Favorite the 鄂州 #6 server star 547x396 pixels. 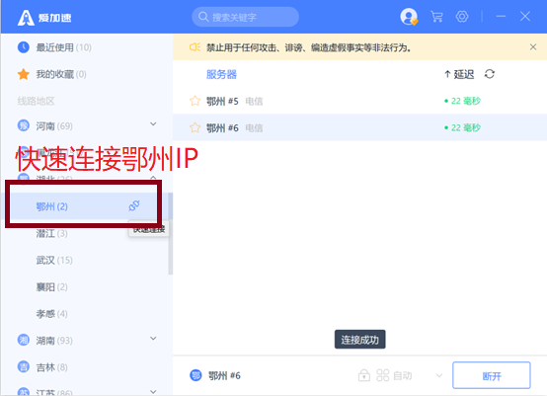pyautogui.click(x=195, y=127)
